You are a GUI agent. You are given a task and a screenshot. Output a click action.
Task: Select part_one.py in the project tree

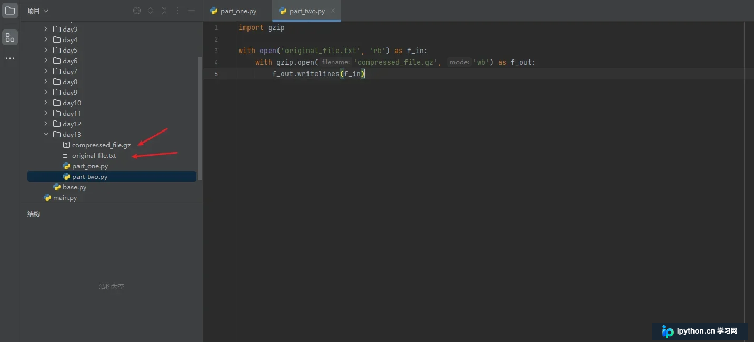(x=90, y=166)
